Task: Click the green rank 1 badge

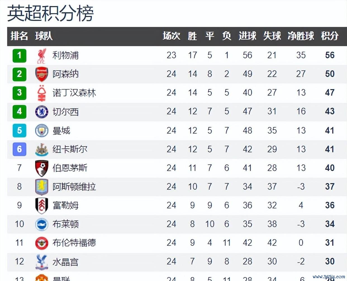Action: coord(19,55)
